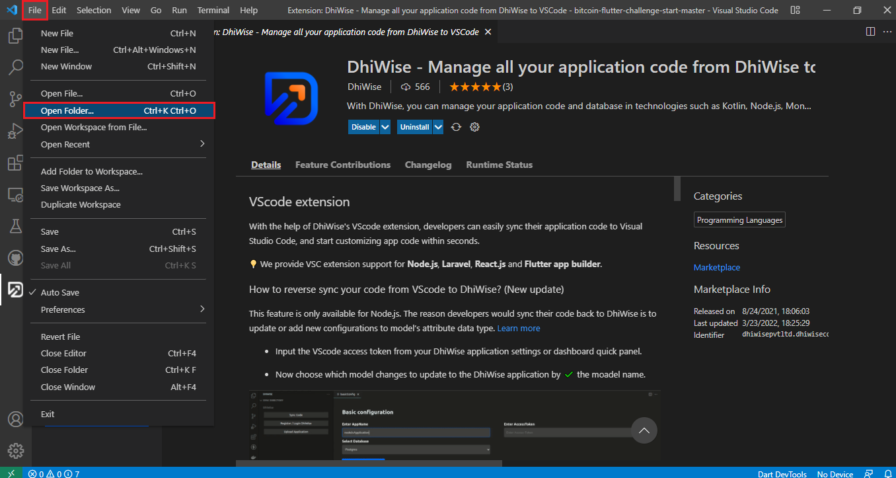The height and width of the screenshot is (478, 896).
Task: Switch to the Changelog tab
Action: (428, 165)
